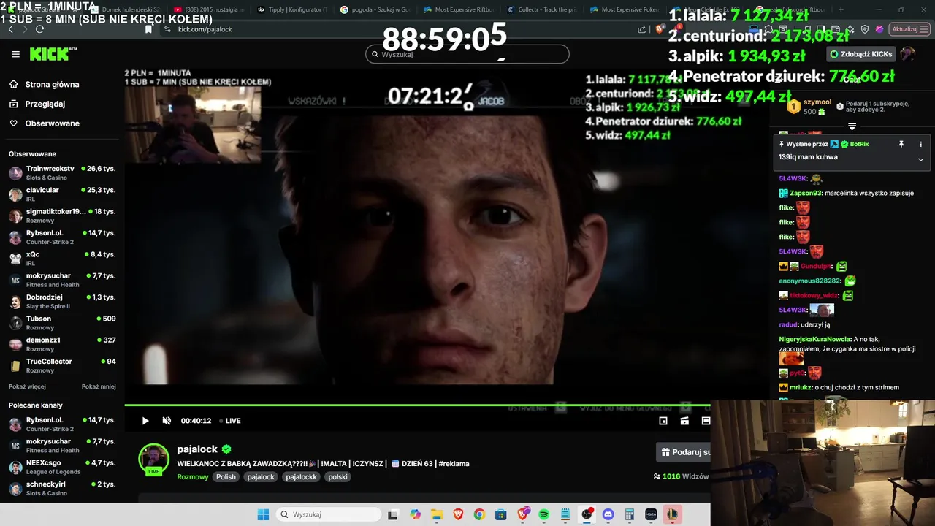Select demonzz1 avatar in sidebar
935x526 pixels.
coord(15,344)
